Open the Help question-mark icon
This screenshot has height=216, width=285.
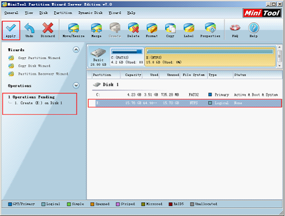[254, 28]
